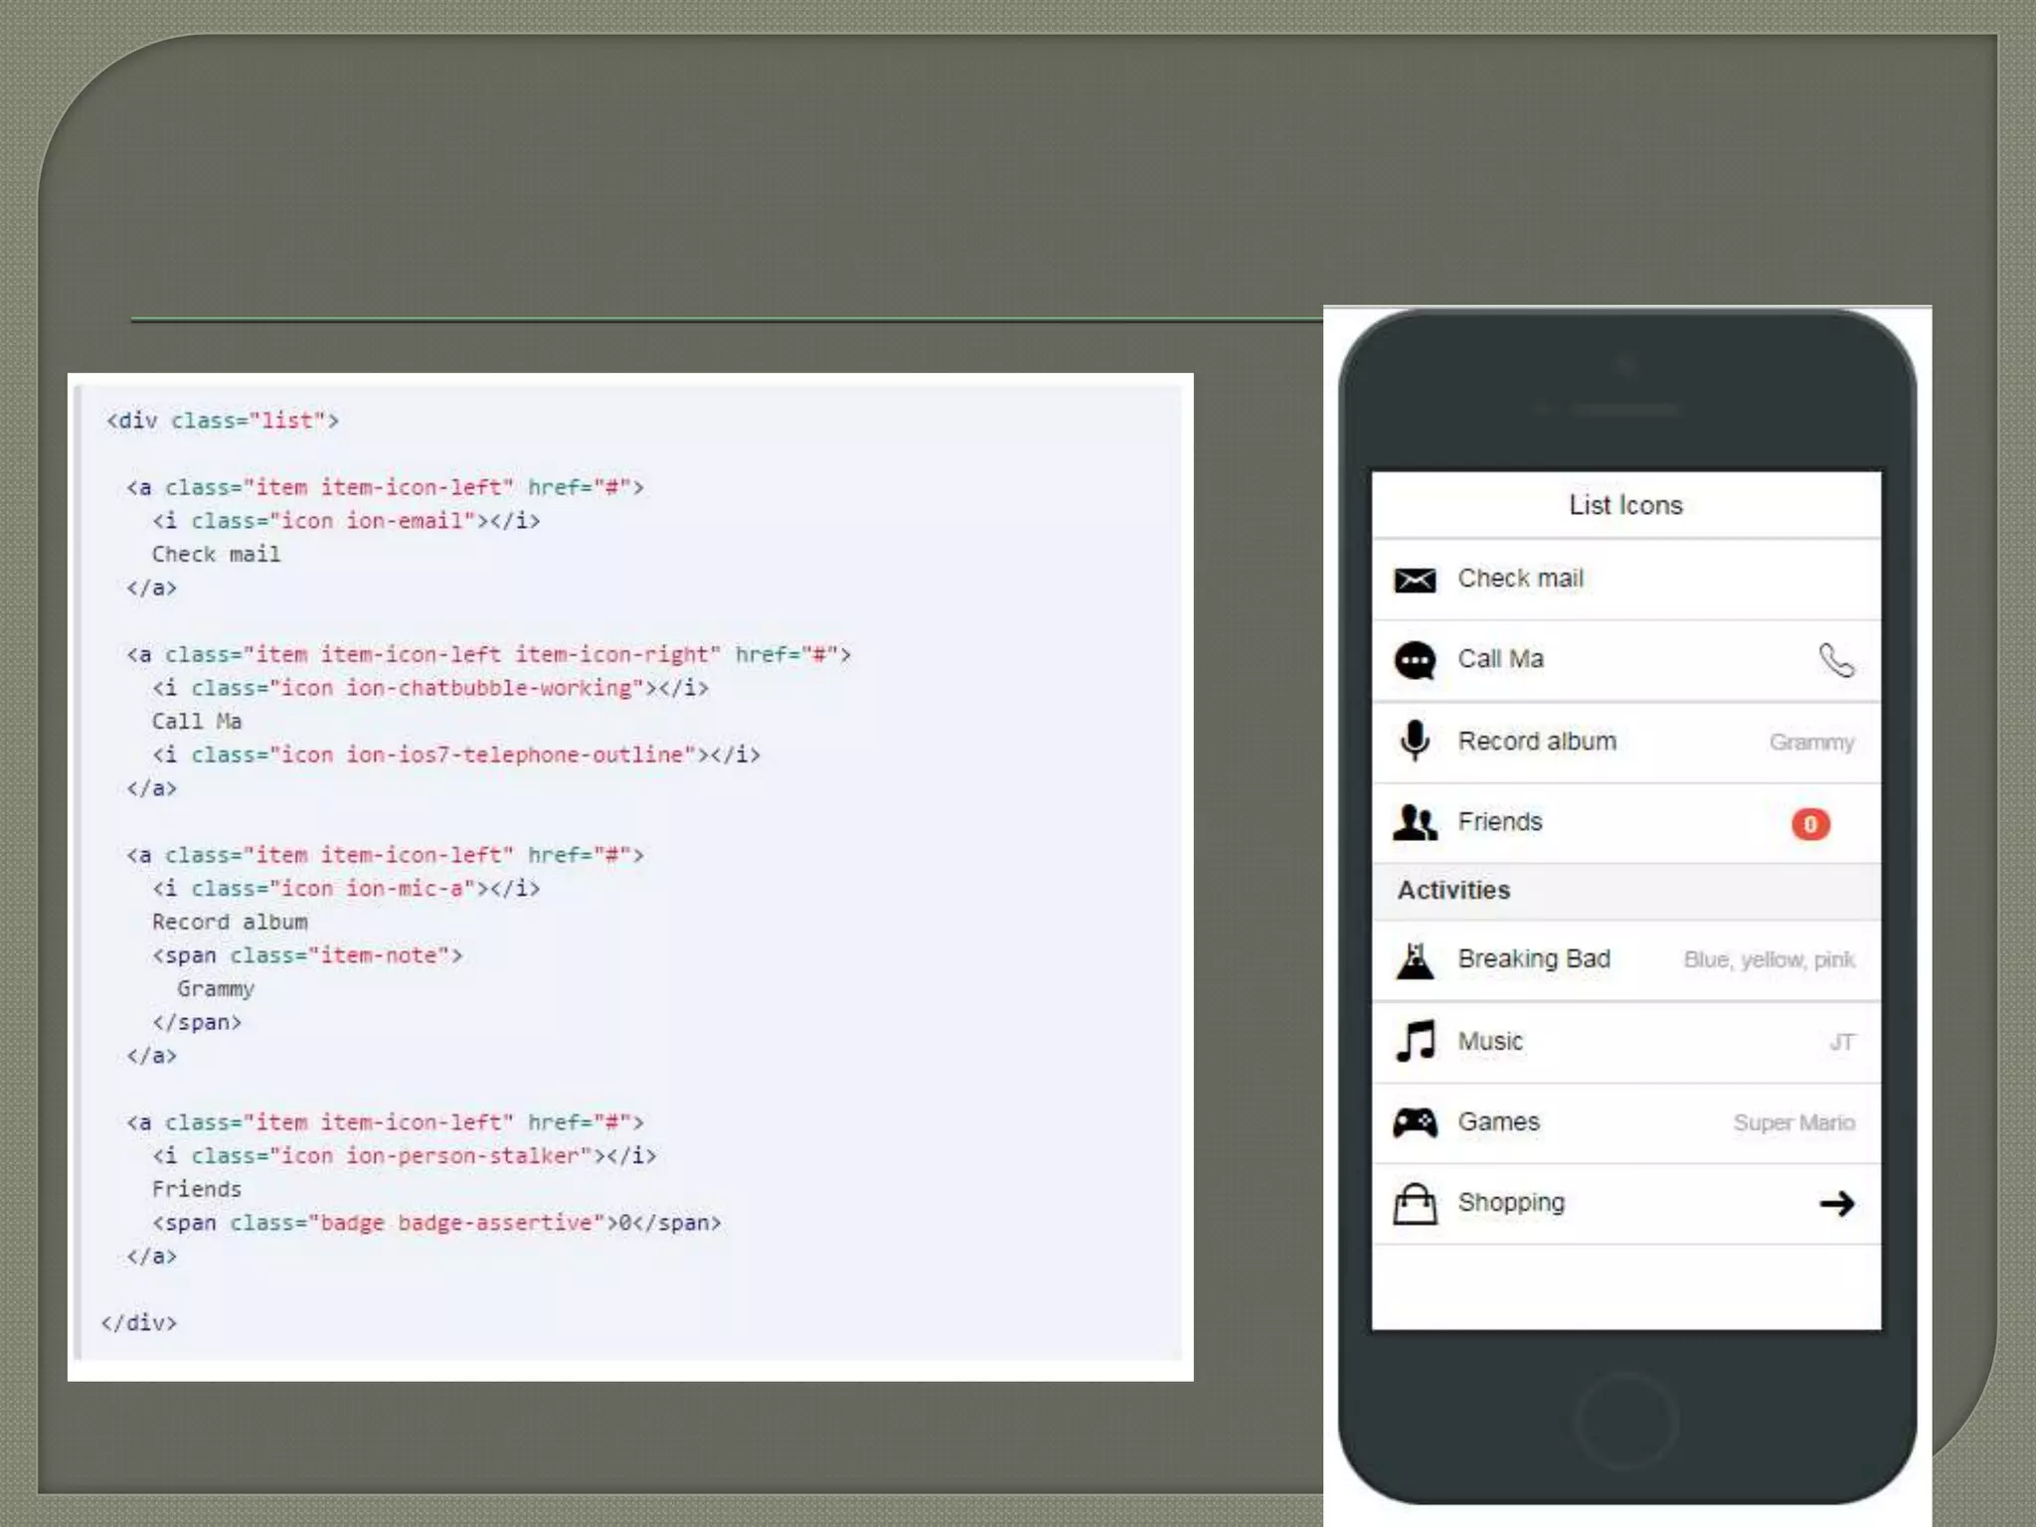Click the chat bubble icon beside Call Ma
Viewport: 2036px width, 1527px height.
(x=1414, y=660)
